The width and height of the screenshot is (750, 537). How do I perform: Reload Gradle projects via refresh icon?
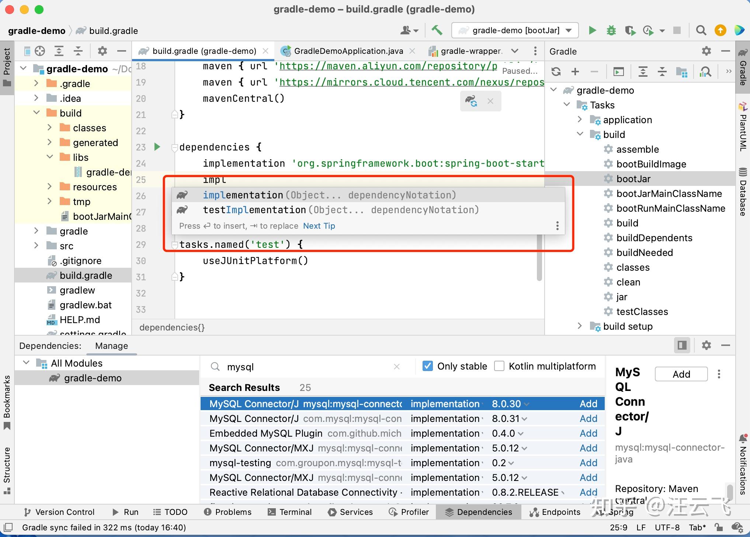(x=556, y=72)
